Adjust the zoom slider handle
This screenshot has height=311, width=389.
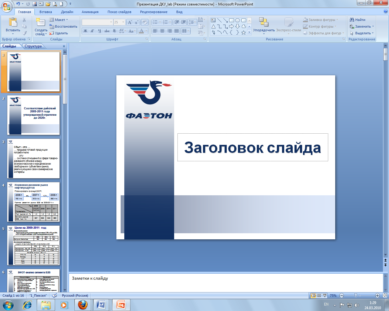[356, 296]
